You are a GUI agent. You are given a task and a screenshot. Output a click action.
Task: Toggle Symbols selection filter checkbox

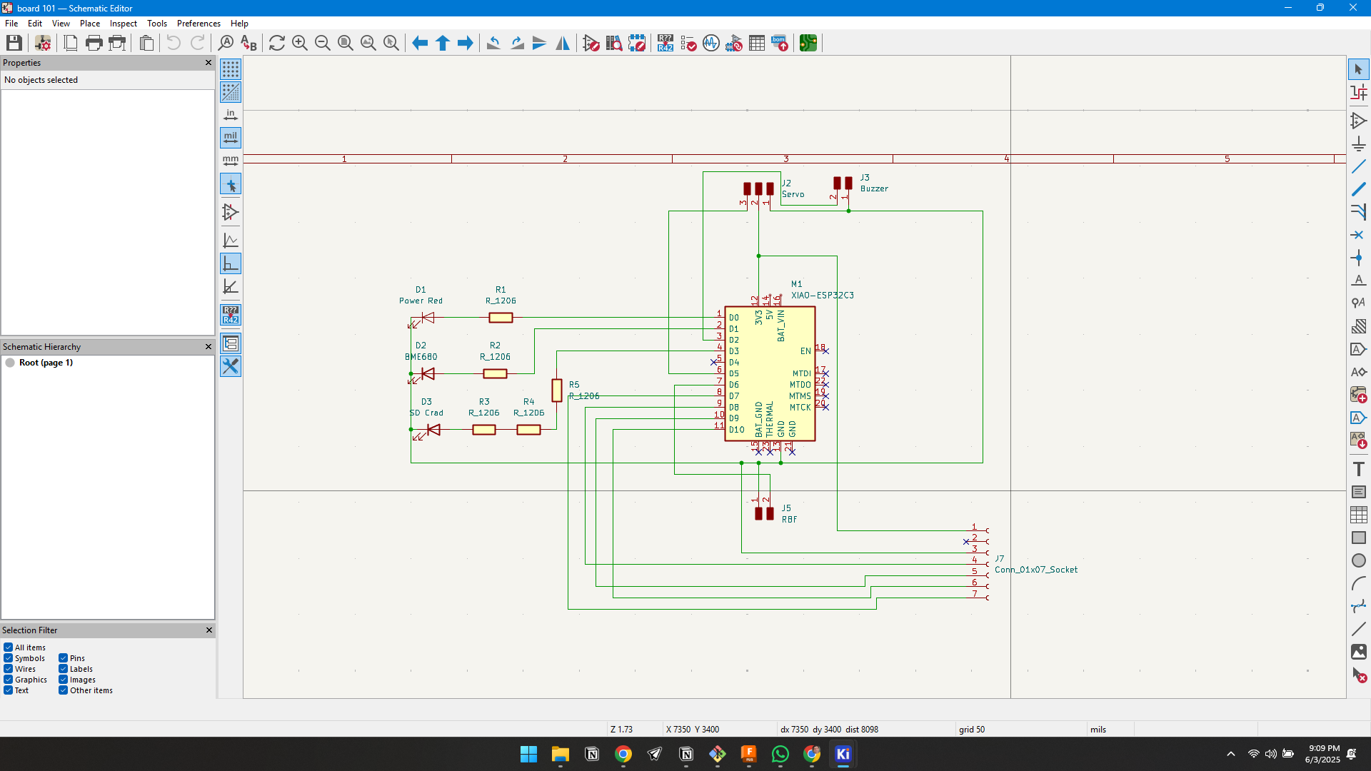click(8, 658)
